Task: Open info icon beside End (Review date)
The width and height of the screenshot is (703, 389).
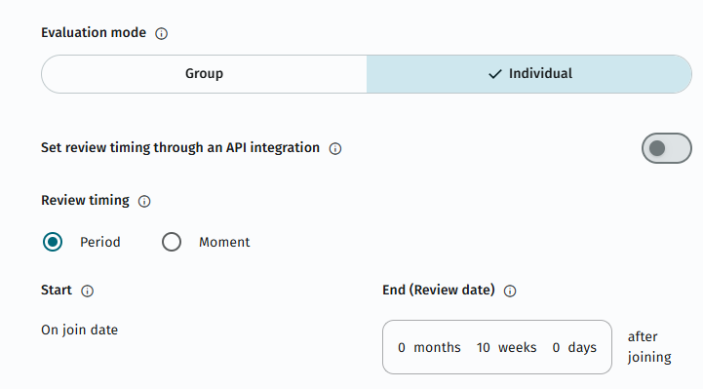Action: 510,291
